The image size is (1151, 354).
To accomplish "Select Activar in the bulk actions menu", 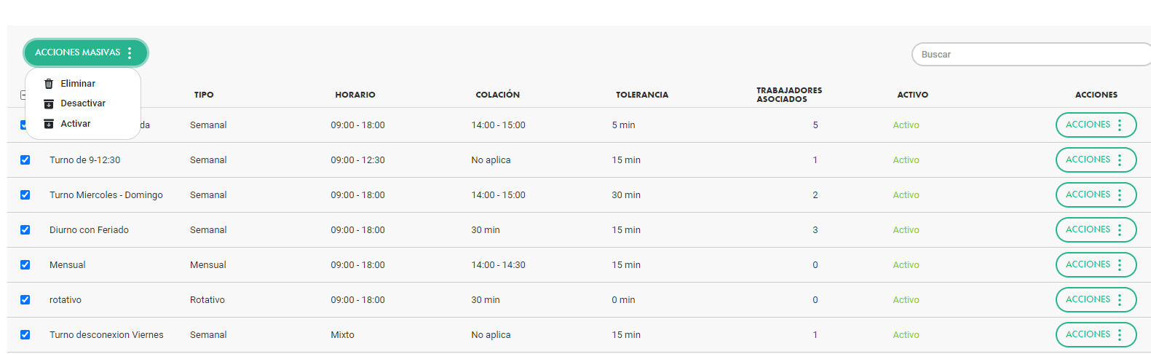I will (x=76, y=124).
